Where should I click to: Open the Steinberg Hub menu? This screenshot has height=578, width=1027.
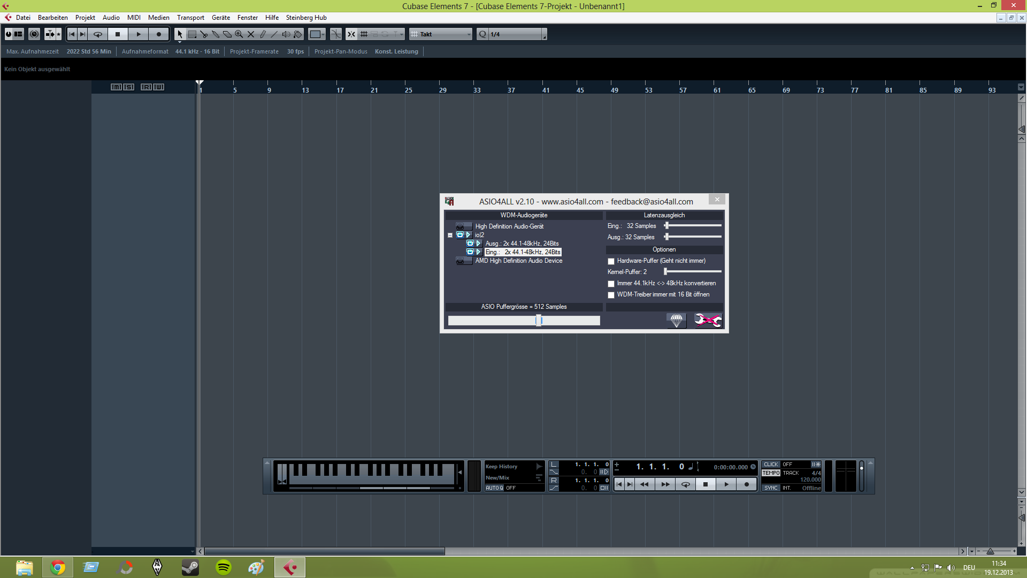306,18
